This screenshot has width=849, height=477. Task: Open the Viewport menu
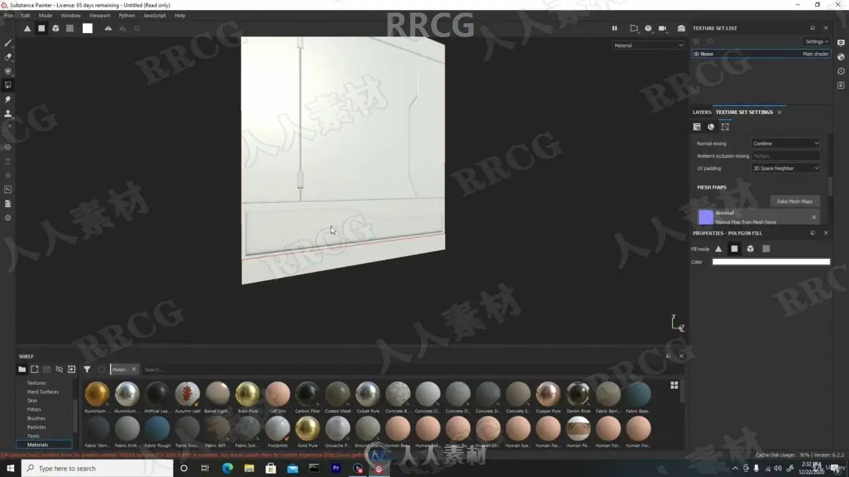click(99, 15)
